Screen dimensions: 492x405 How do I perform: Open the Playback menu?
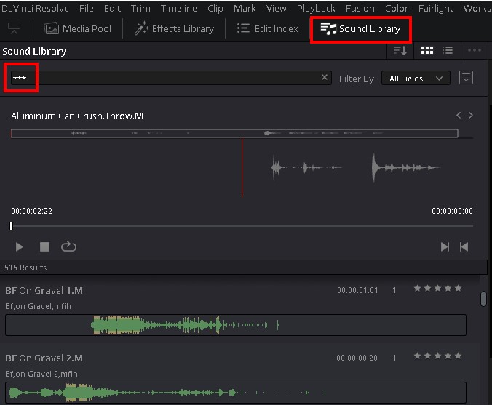(316, 9)
